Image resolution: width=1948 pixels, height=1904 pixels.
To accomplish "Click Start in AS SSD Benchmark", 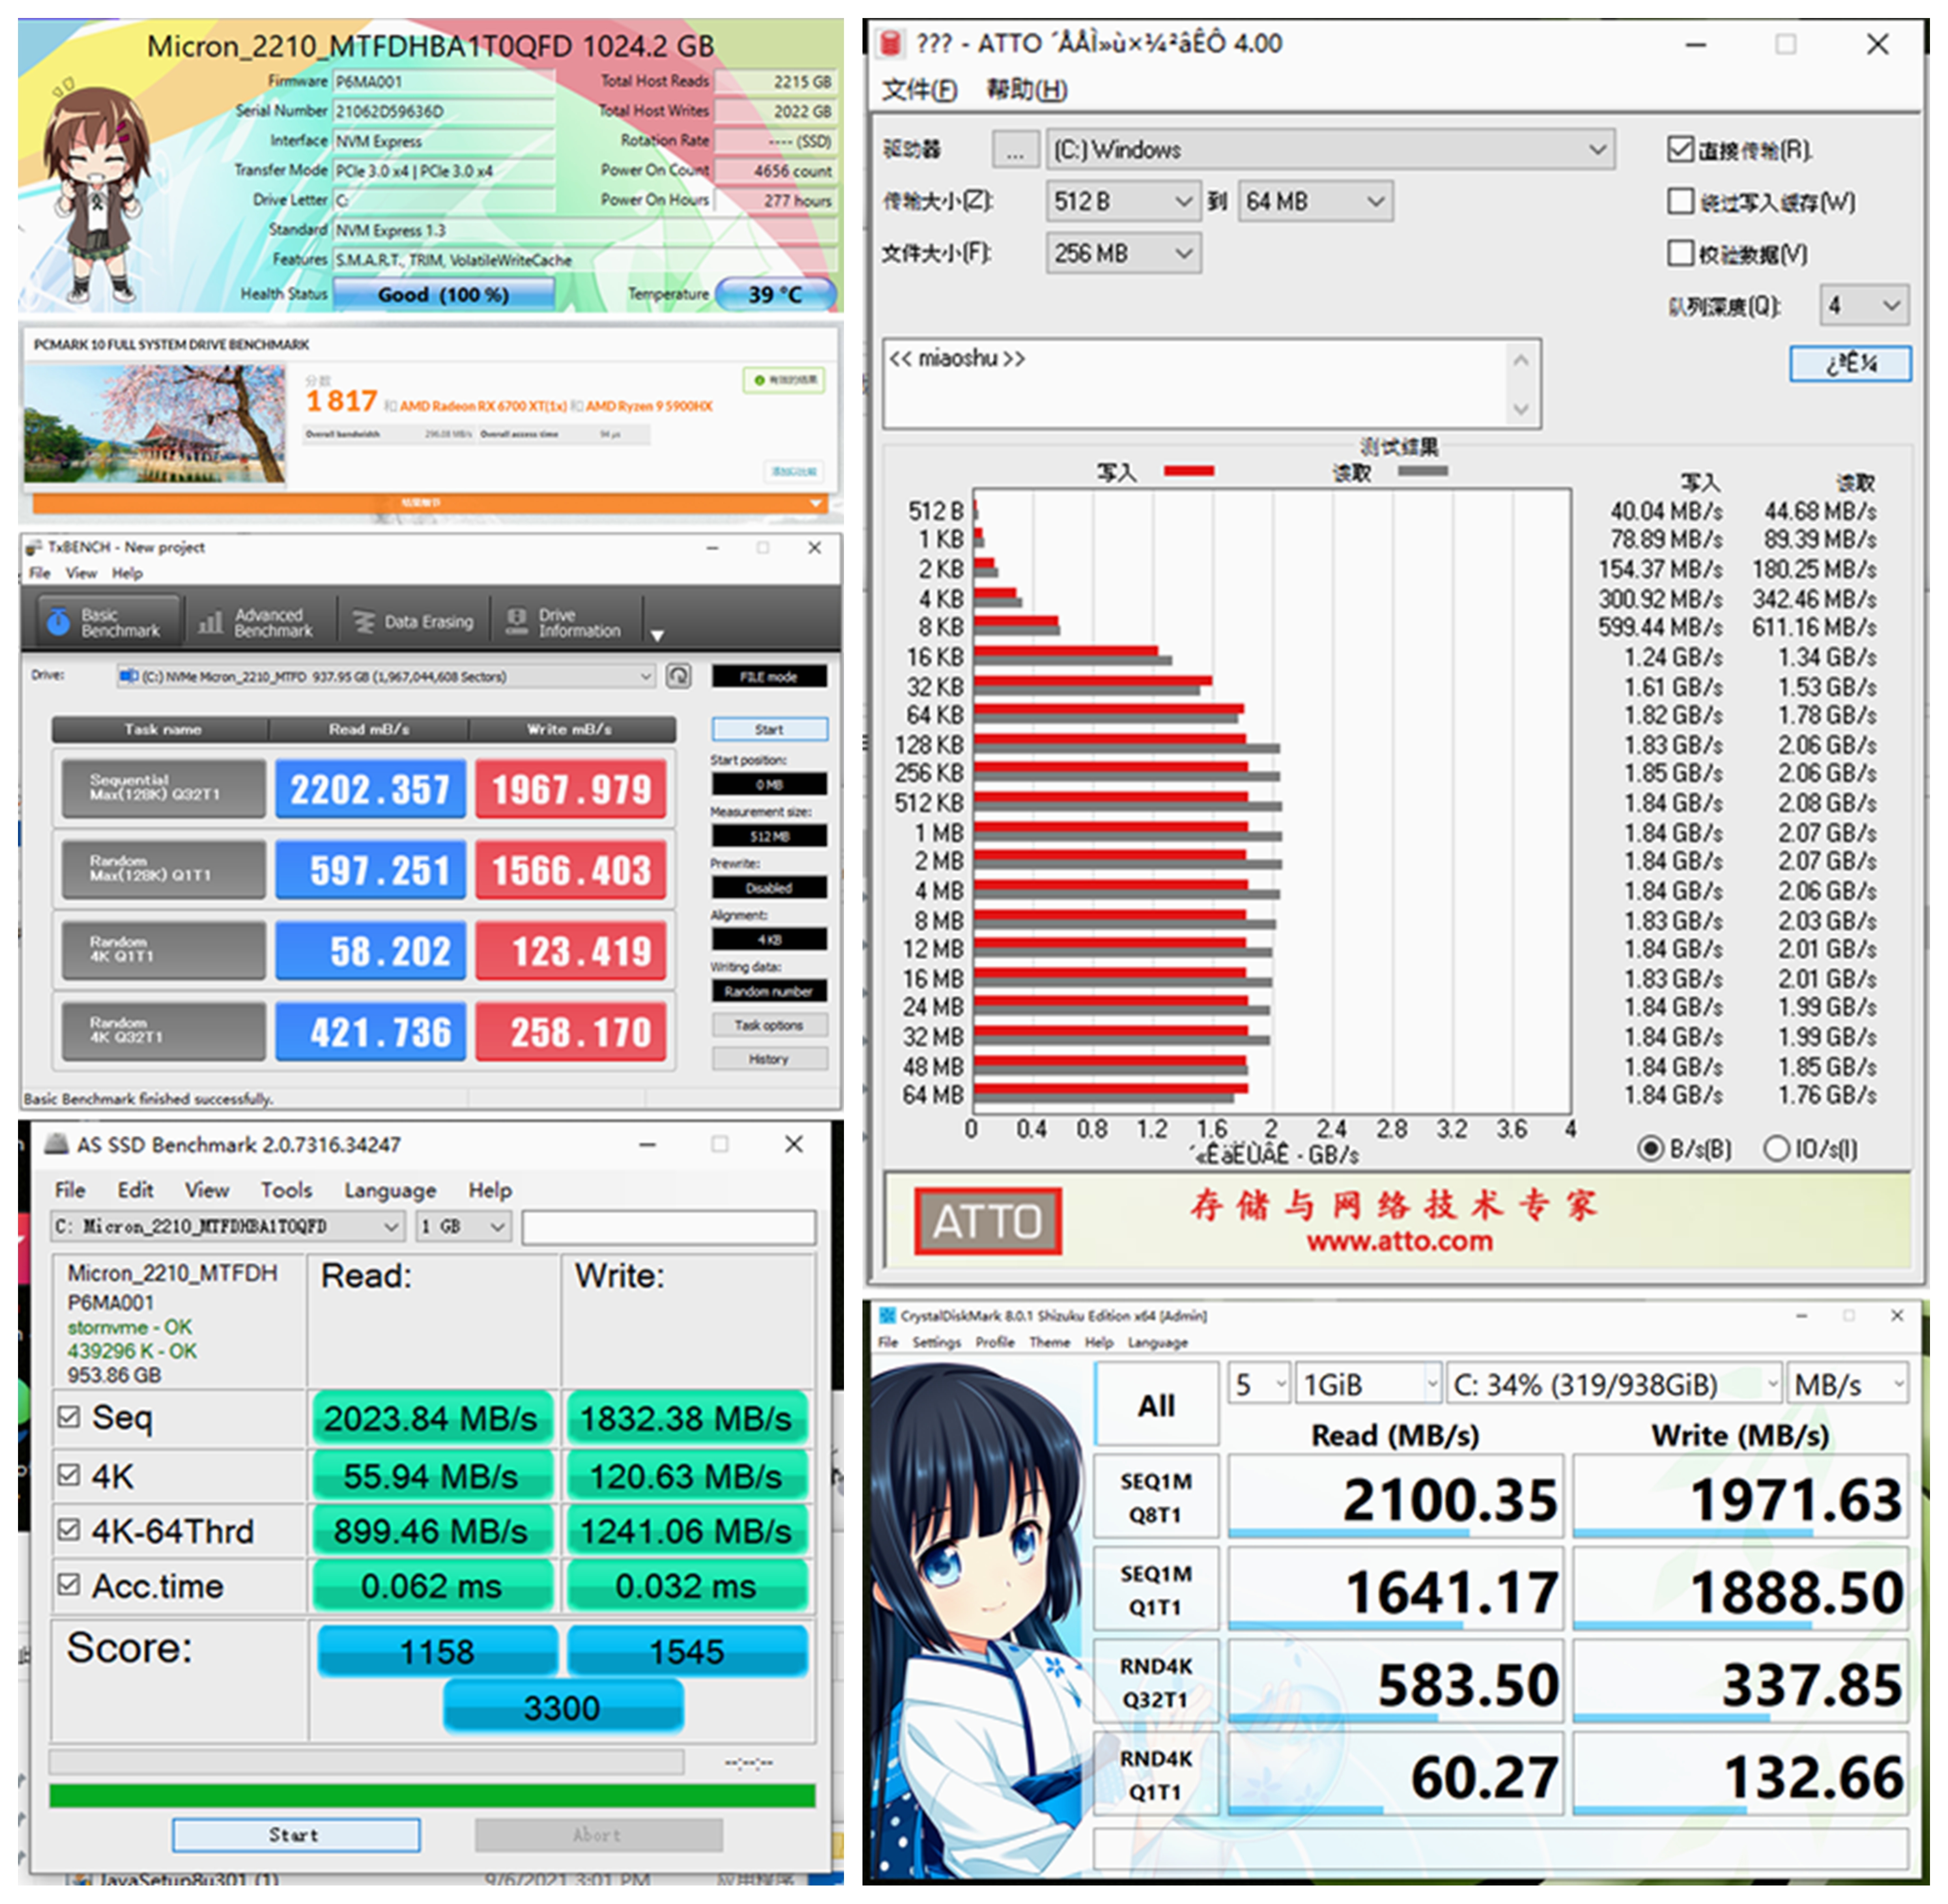I will [295, 1835].
